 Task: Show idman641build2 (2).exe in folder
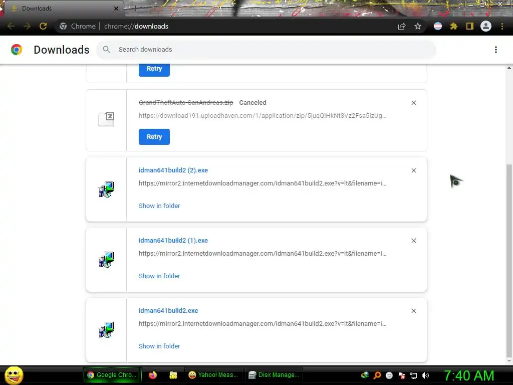[x=159, y=206]
